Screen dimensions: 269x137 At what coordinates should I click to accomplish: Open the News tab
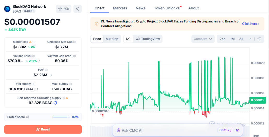coord(141,8)
